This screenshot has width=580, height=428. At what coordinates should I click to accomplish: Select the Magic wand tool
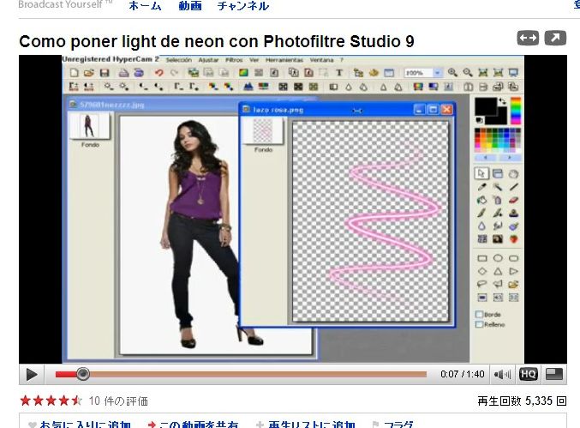click(498, 187)
